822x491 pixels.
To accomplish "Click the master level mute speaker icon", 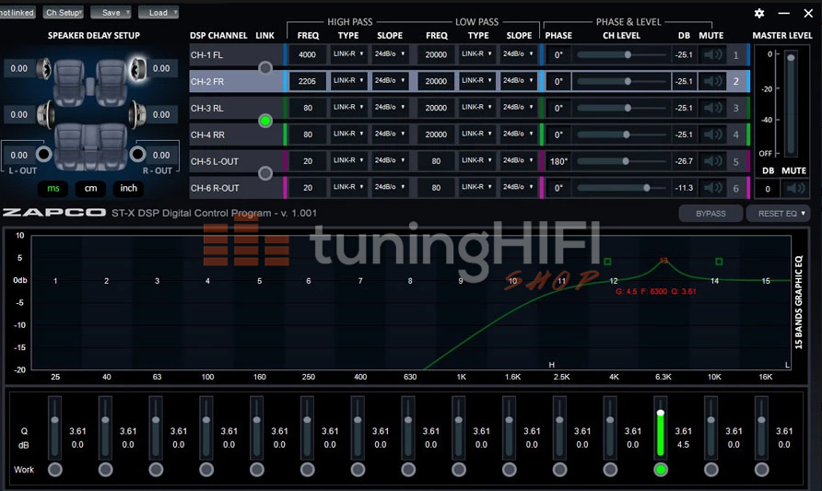I will [x=794, y=189].
